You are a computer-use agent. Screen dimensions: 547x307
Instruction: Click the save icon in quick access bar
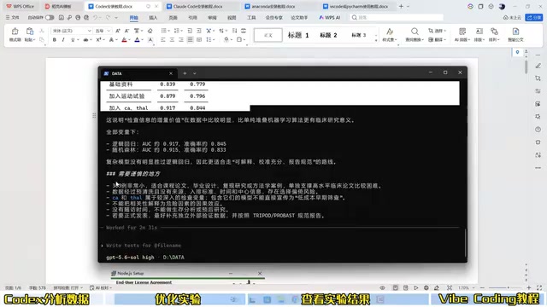point(62,17)
